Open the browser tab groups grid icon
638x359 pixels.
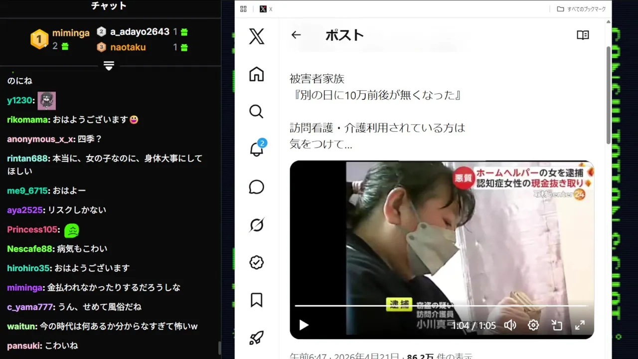(243, 9)
